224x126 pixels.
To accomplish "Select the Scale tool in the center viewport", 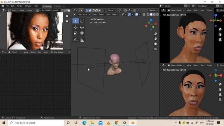I will tap(76, 33).
